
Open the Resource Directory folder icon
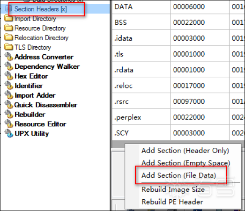(8, 28)
